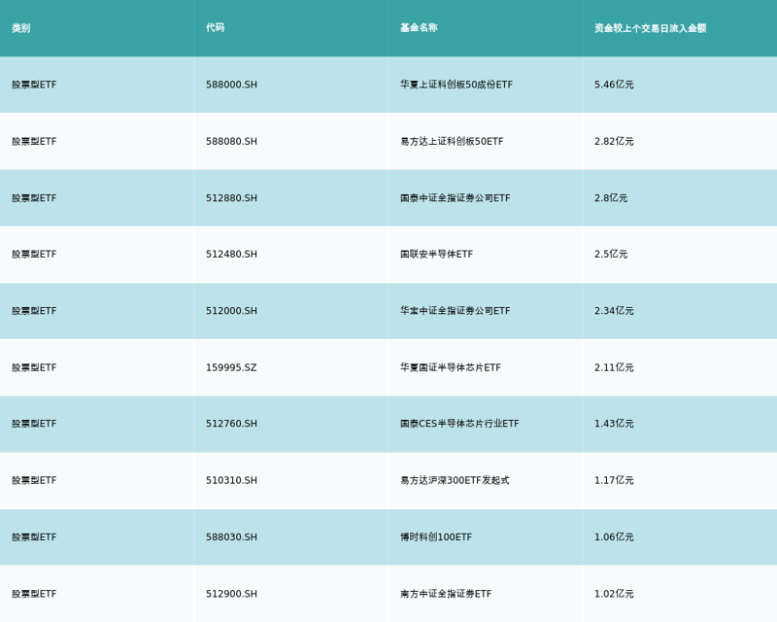This screenshot has width=777, height=622.
Task: Select fund name 国联安半导体ETF
Action: (436, 254)
